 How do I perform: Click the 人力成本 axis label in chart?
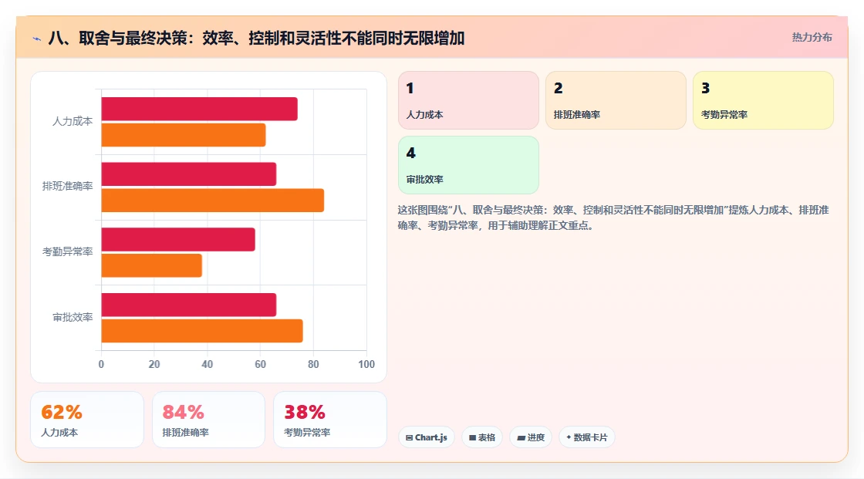[73, 121]
